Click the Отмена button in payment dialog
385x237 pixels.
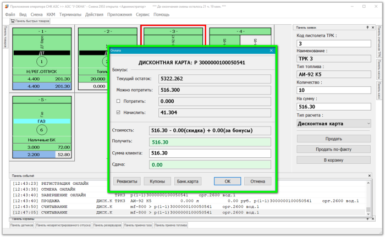257,181
